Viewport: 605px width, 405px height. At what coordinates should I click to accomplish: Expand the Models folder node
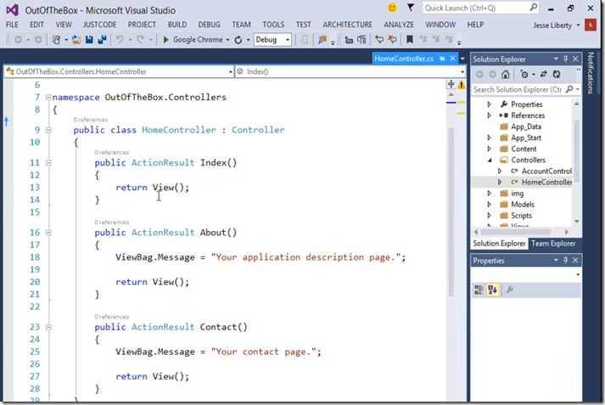coord(489,205)
